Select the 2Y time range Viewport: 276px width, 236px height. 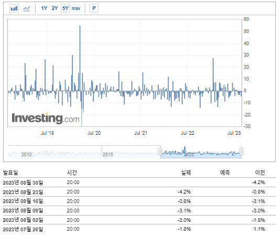click(55, 8)
